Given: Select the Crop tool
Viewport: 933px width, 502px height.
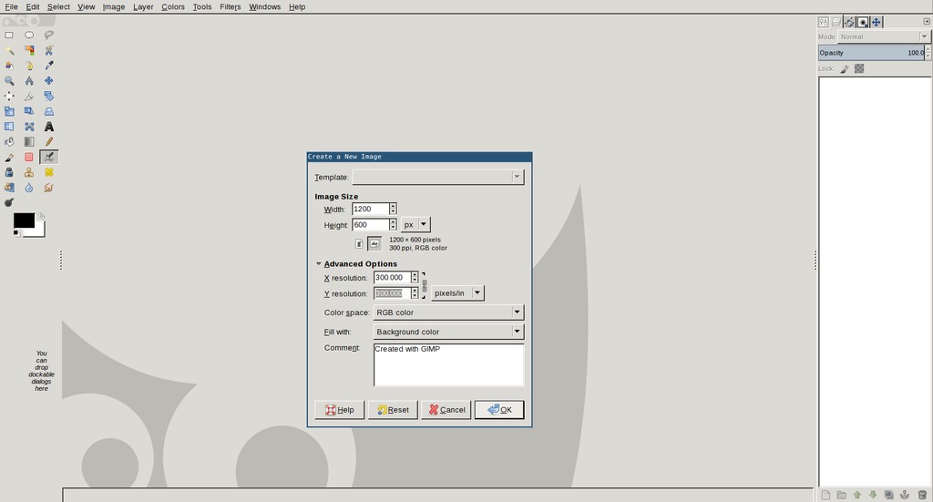Looking at the screenshot, I should tap(29, 96).
